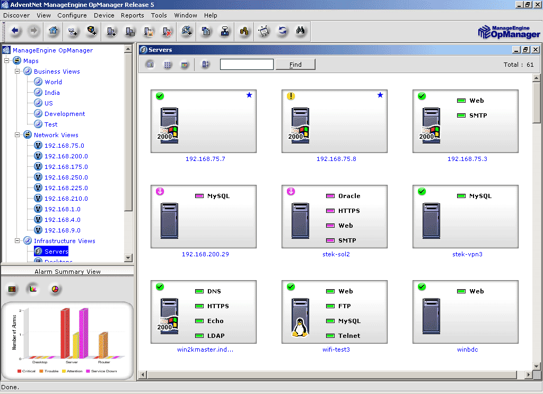Click the add network icon in toolbar
This screenshot has width=543, height=394.
(x=72, y=31)
